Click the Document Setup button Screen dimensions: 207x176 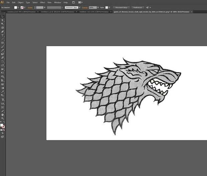[x=121, y=7]
